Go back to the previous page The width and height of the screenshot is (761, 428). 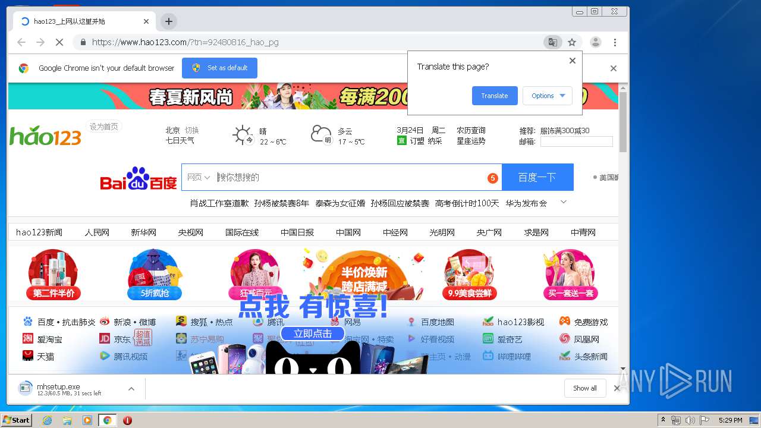[21, 42]
